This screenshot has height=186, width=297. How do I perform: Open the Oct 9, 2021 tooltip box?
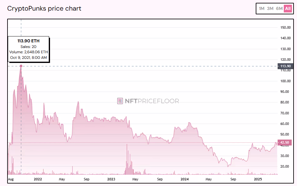tap(28, 58)
